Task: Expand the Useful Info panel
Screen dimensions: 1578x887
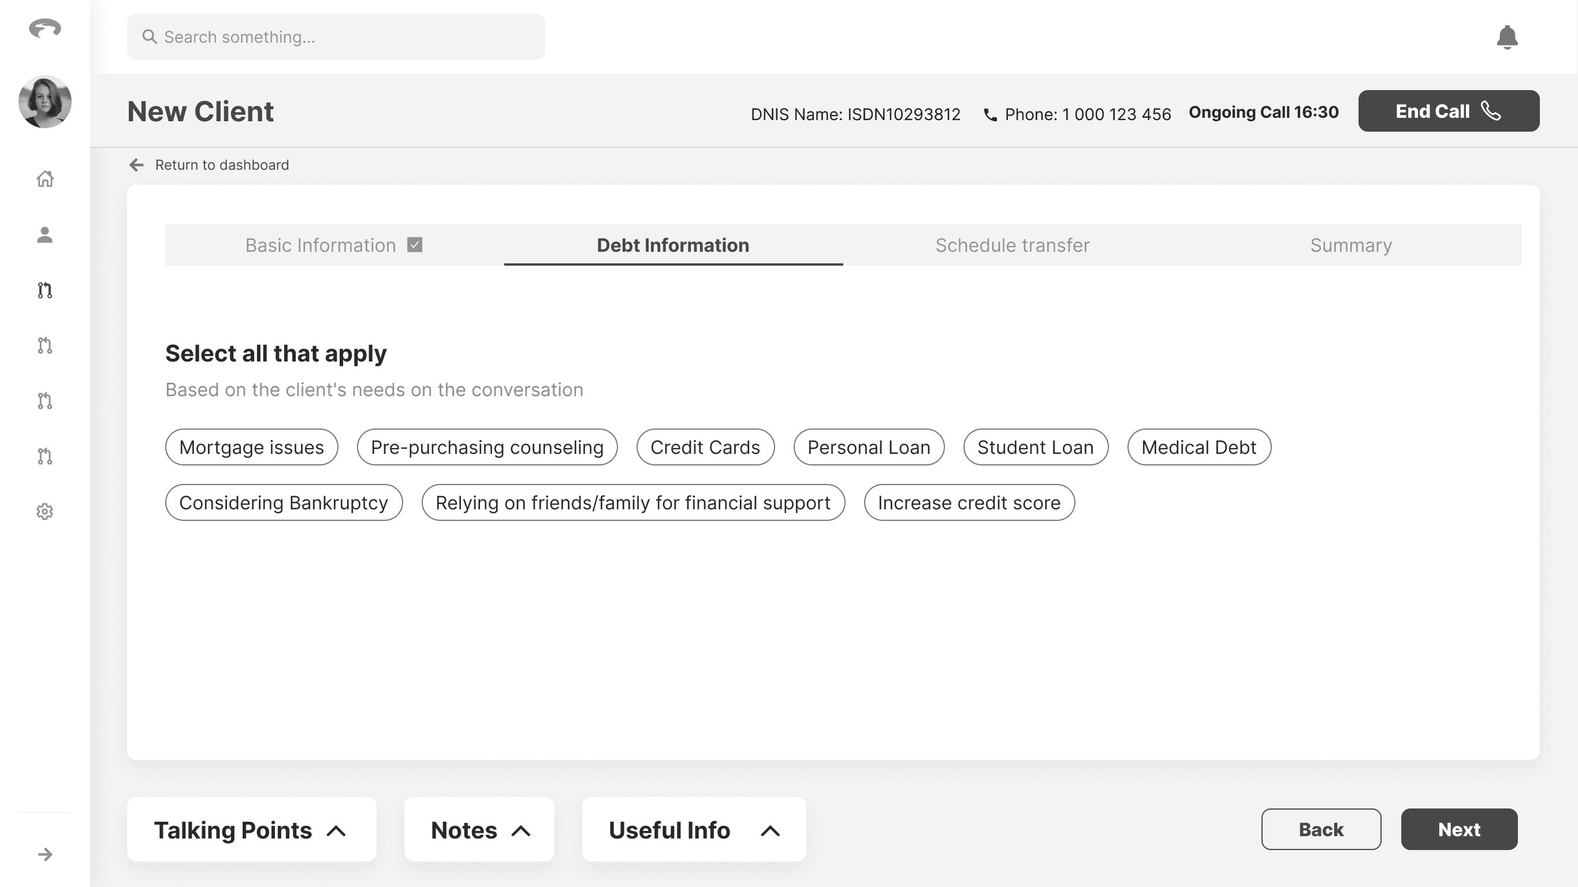Action: click(x=694, y=830)
